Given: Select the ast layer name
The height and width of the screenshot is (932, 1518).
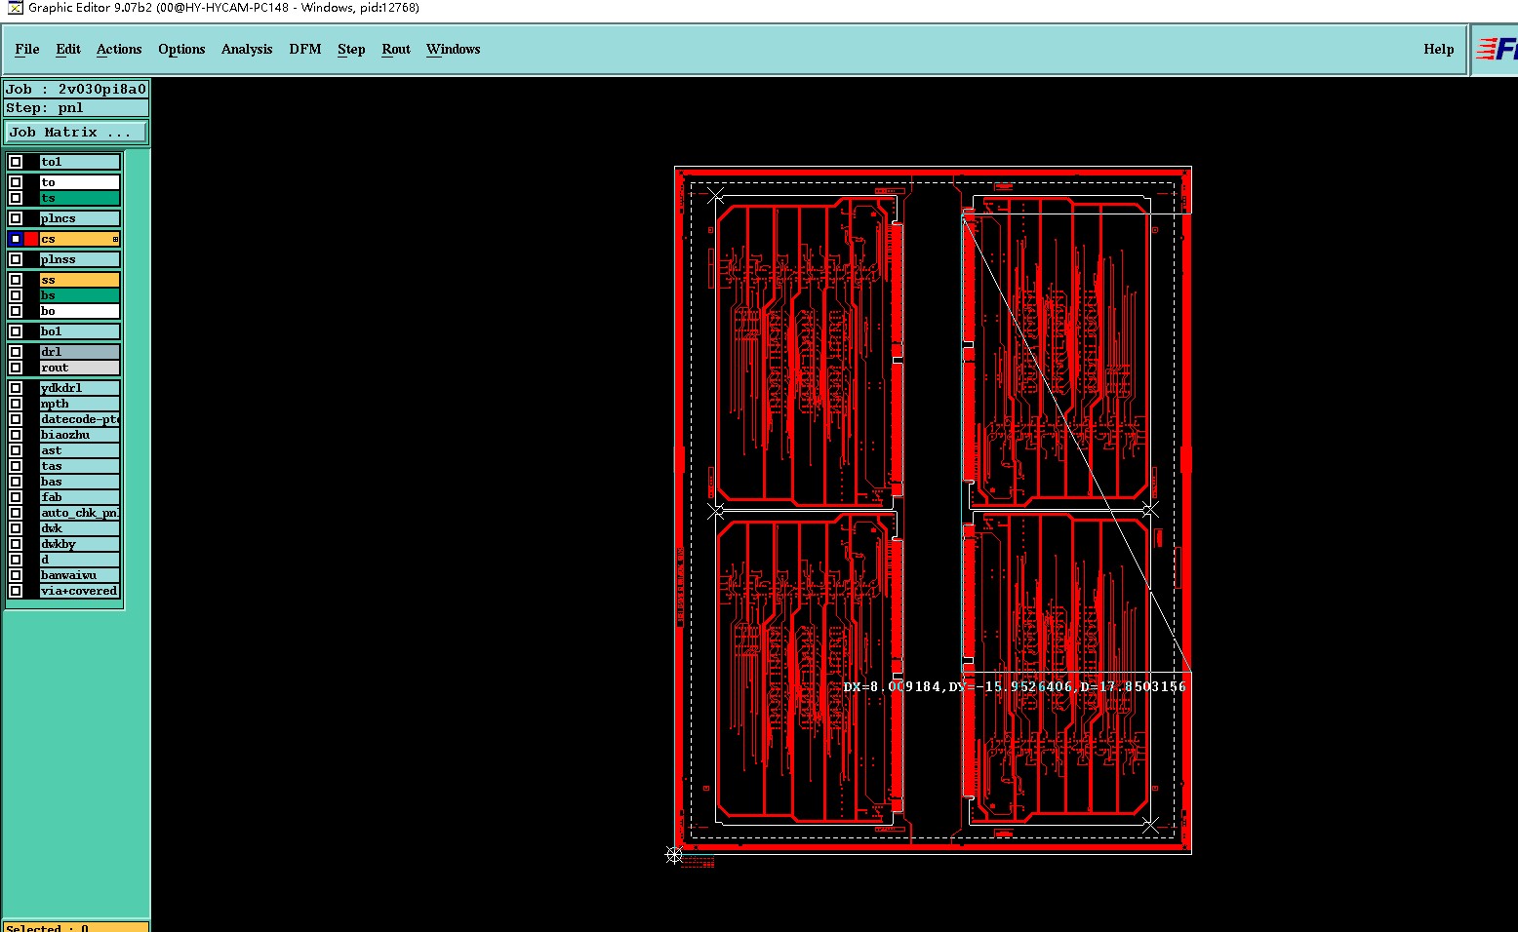Looking at the screenshot, I should point(79,450).
